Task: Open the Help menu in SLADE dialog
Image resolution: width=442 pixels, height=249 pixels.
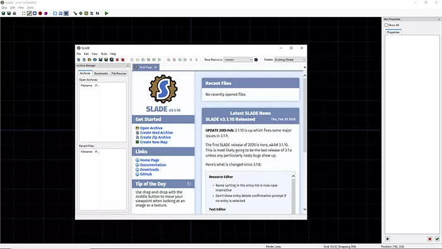Action: (113, 54)
